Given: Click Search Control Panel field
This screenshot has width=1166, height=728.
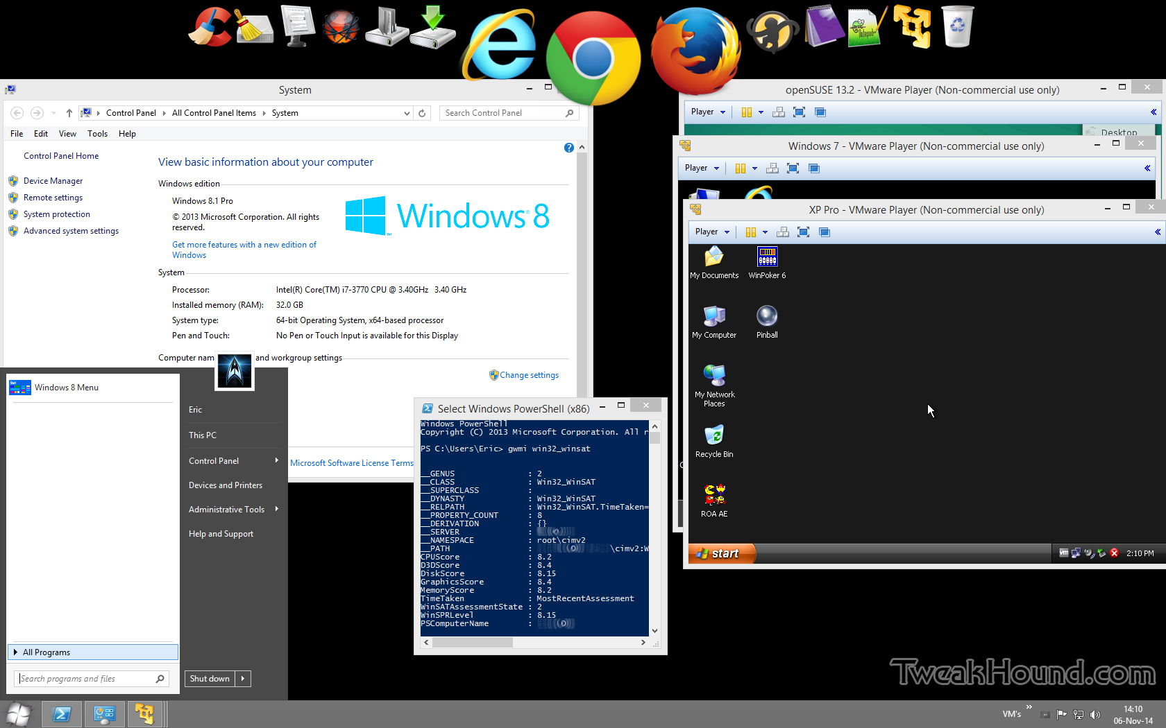Looking at the screenshot, I should pos(509,113).
